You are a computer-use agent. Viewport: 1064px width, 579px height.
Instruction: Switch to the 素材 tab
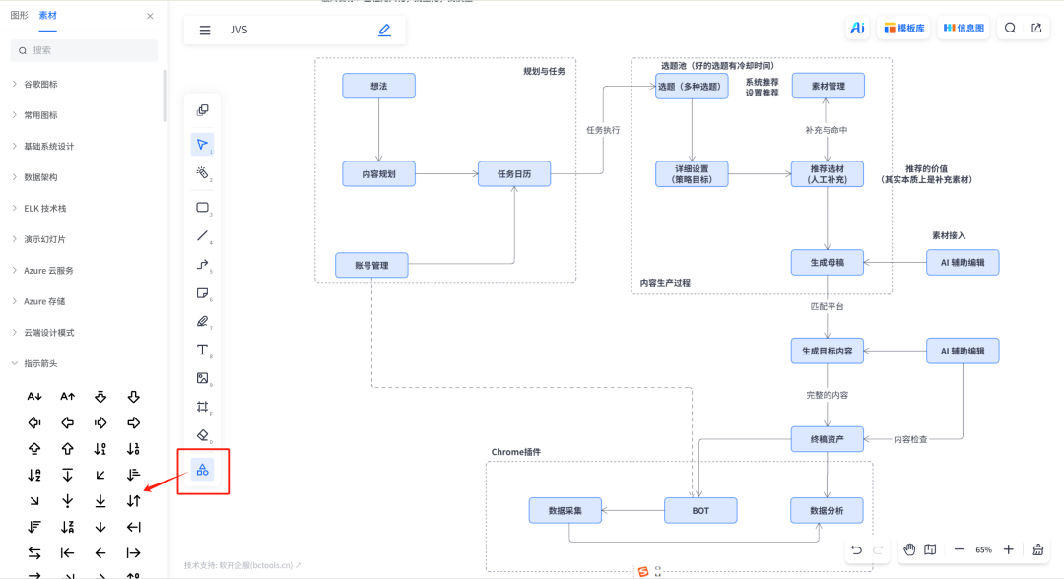pos(47,15)
